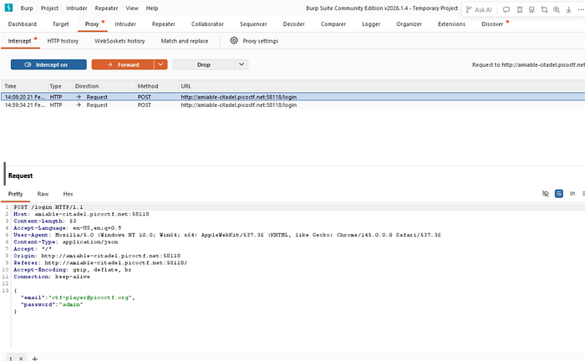
Task: Toggle Intercept on button off
Action: point(48,64)
